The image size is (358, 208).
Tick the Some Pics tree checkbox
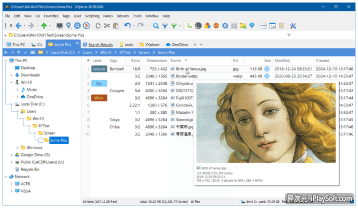[x=41, y=141]
